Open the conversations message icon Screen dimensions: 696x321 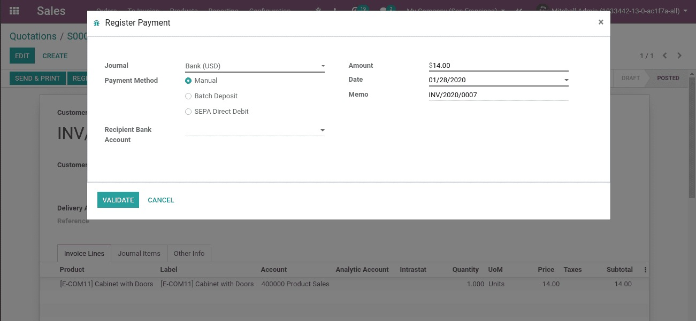point(384,10)
